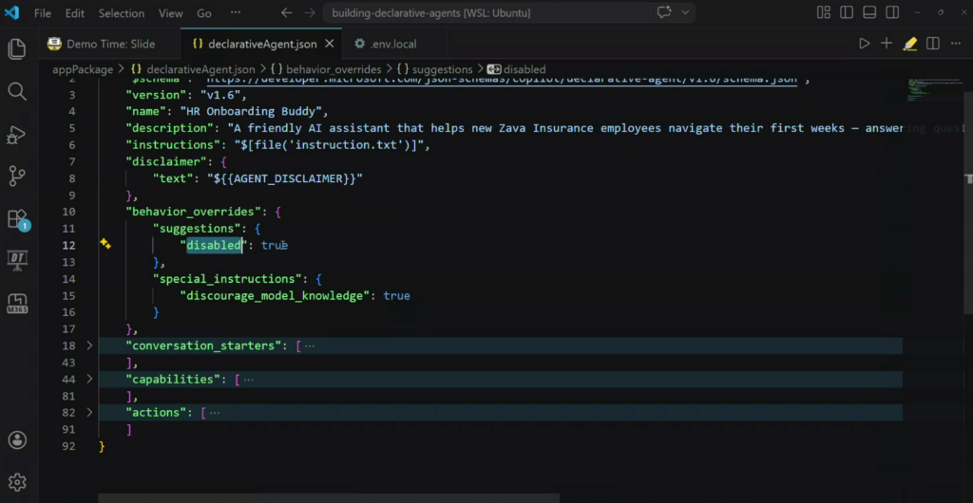The width and height of the screenshot is (973, 503).
Task: Open the M365 Agents Toolkit panel
Action: click(16, 303)
